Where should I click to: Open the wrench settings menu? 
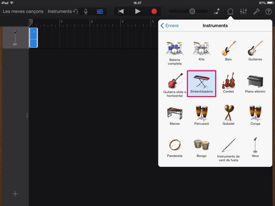coord(256,11)
